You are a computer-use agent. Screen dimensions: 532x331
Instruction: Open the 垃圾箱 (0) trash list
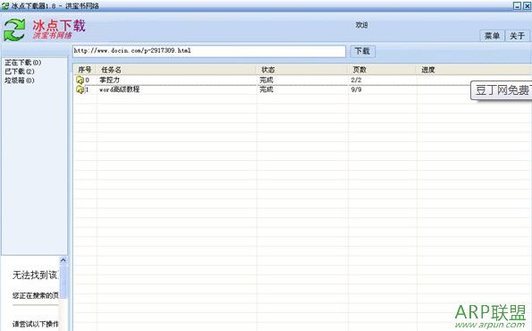[20, 81]
